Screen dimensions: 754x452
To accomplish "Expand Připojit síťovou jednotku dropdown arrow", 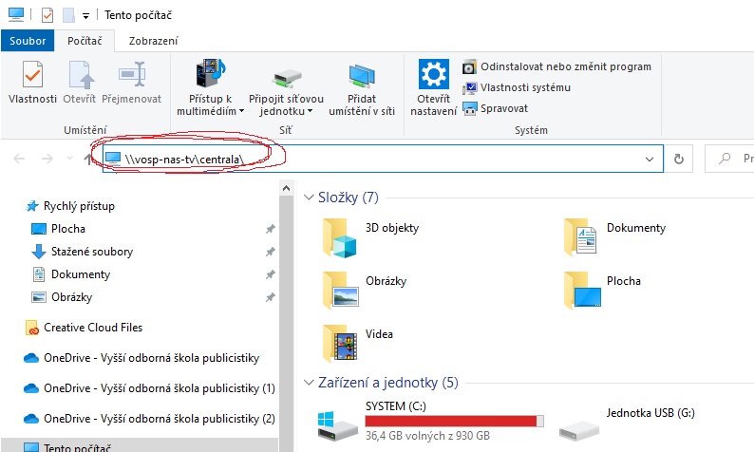I will point(311,111).
